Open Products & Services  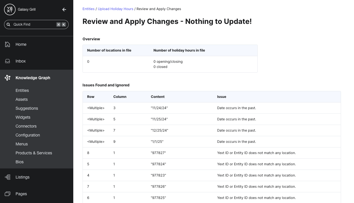pyautogui.click(x=34, y=153)
